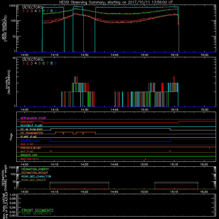Click the FRONTS_OFF flag label

tap(29, 155)
